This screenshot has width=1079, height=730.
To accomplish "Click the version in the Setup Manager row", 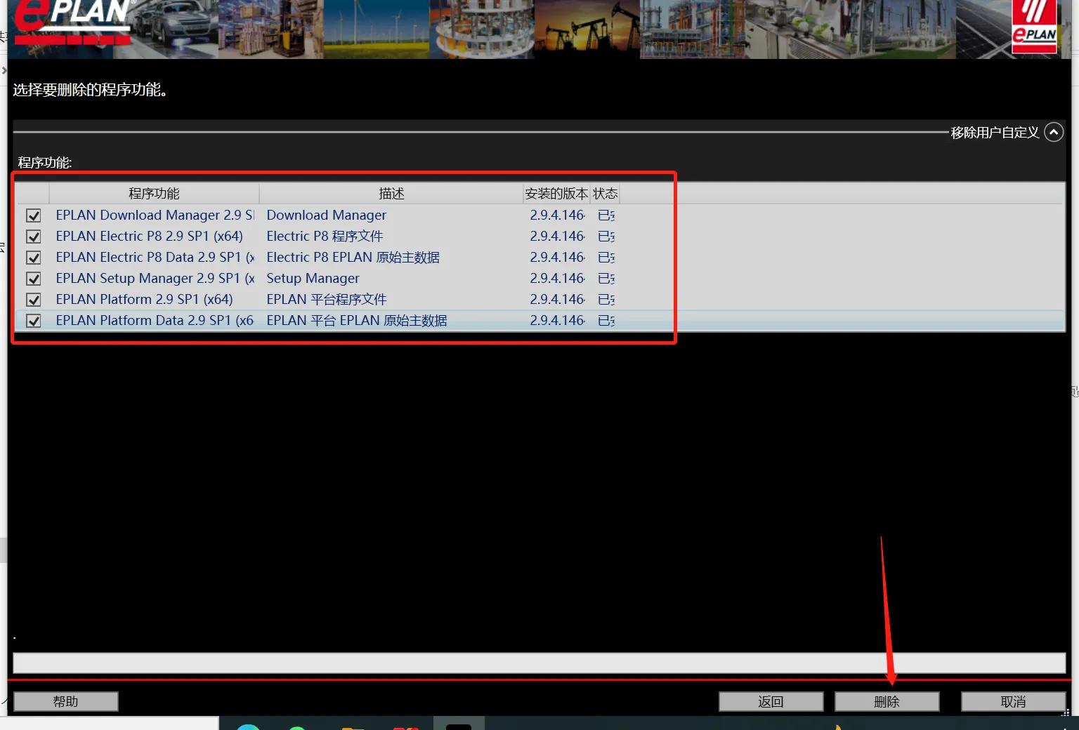I will pos(557,279).
